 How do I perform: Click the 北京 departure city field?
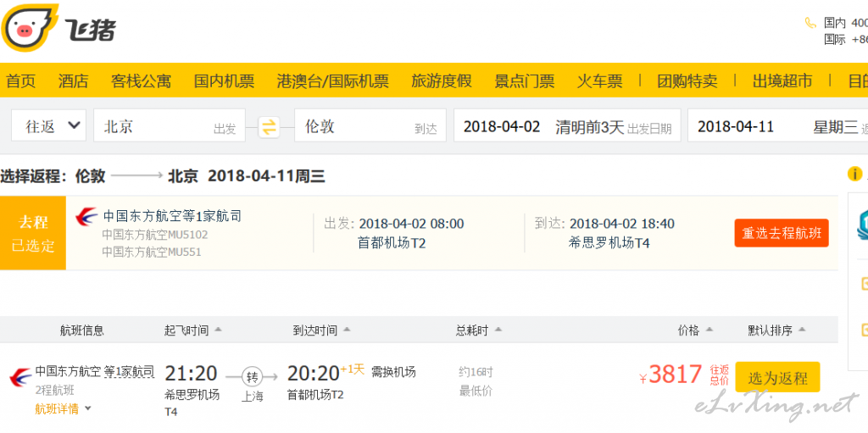click(x=170, y=125)
